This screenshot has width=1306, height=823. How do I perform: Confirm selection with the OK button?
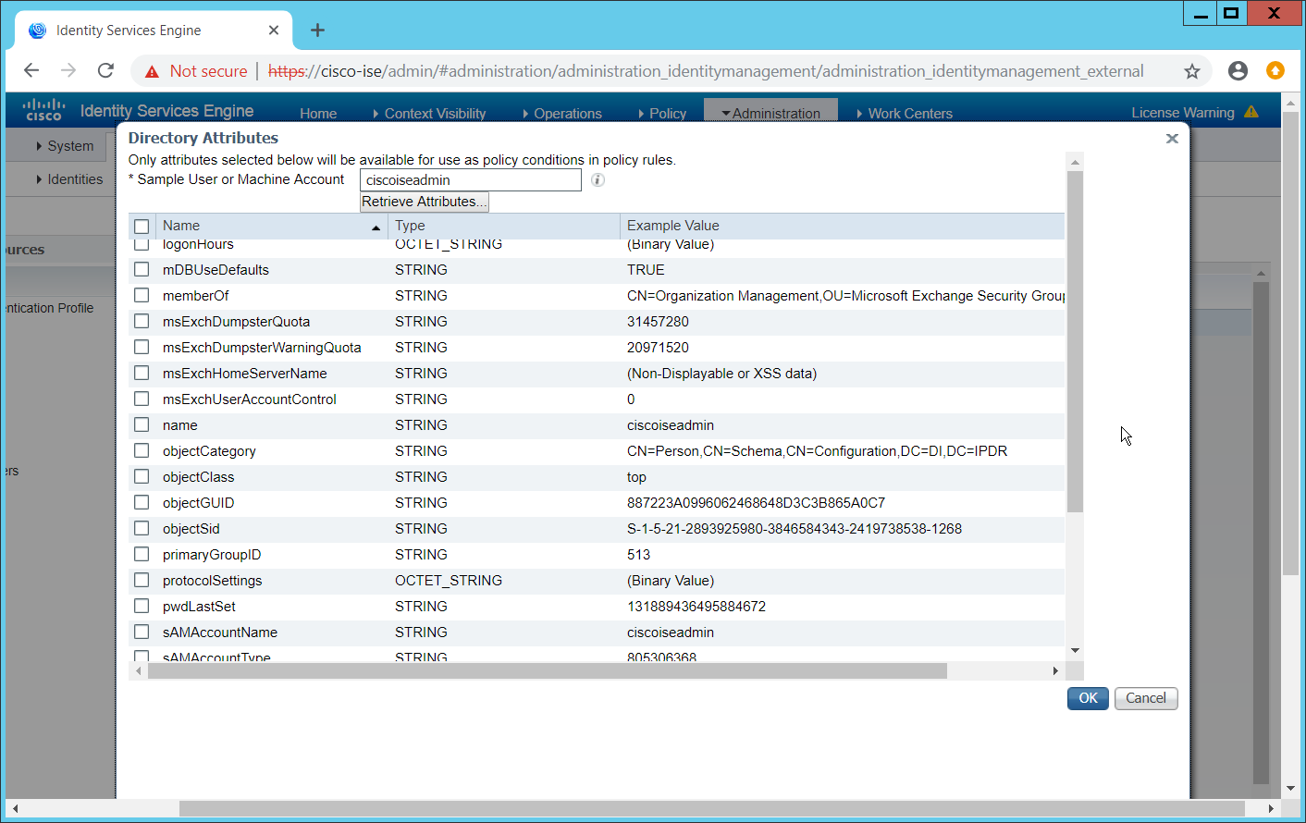pyautogui.click(x=1088, y=698)
